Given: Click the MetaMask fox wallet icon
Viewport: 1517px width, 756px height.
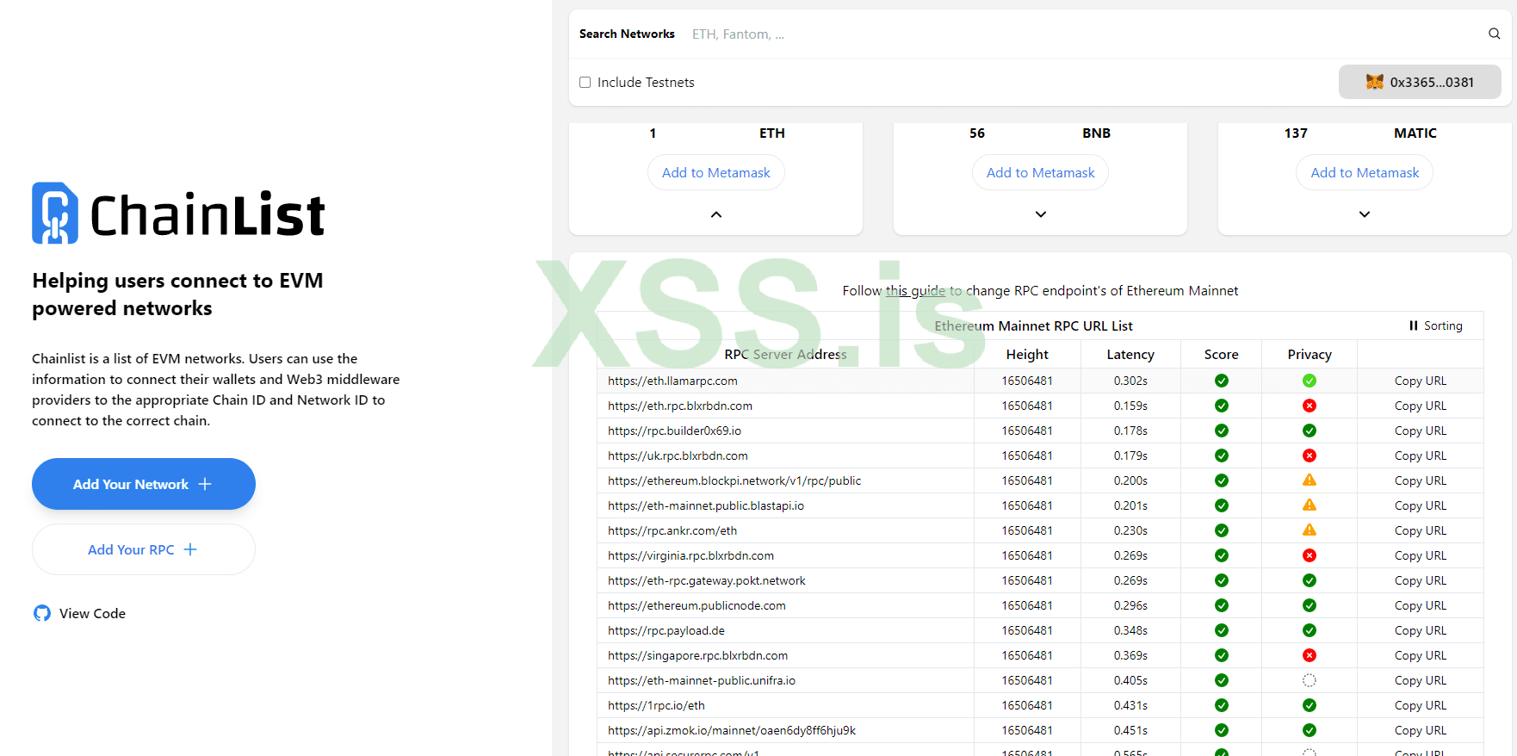Looking at the screenshot, I should (x=1374, y=82).
